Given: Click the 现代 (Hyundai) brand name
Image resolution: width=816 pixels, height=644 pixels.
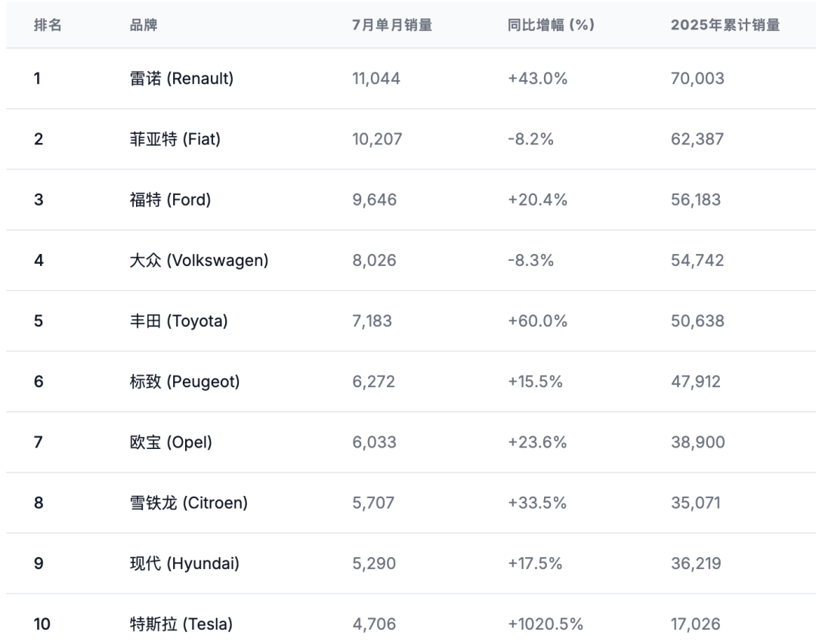Looking at the screenshot, I should click(184, 563).
